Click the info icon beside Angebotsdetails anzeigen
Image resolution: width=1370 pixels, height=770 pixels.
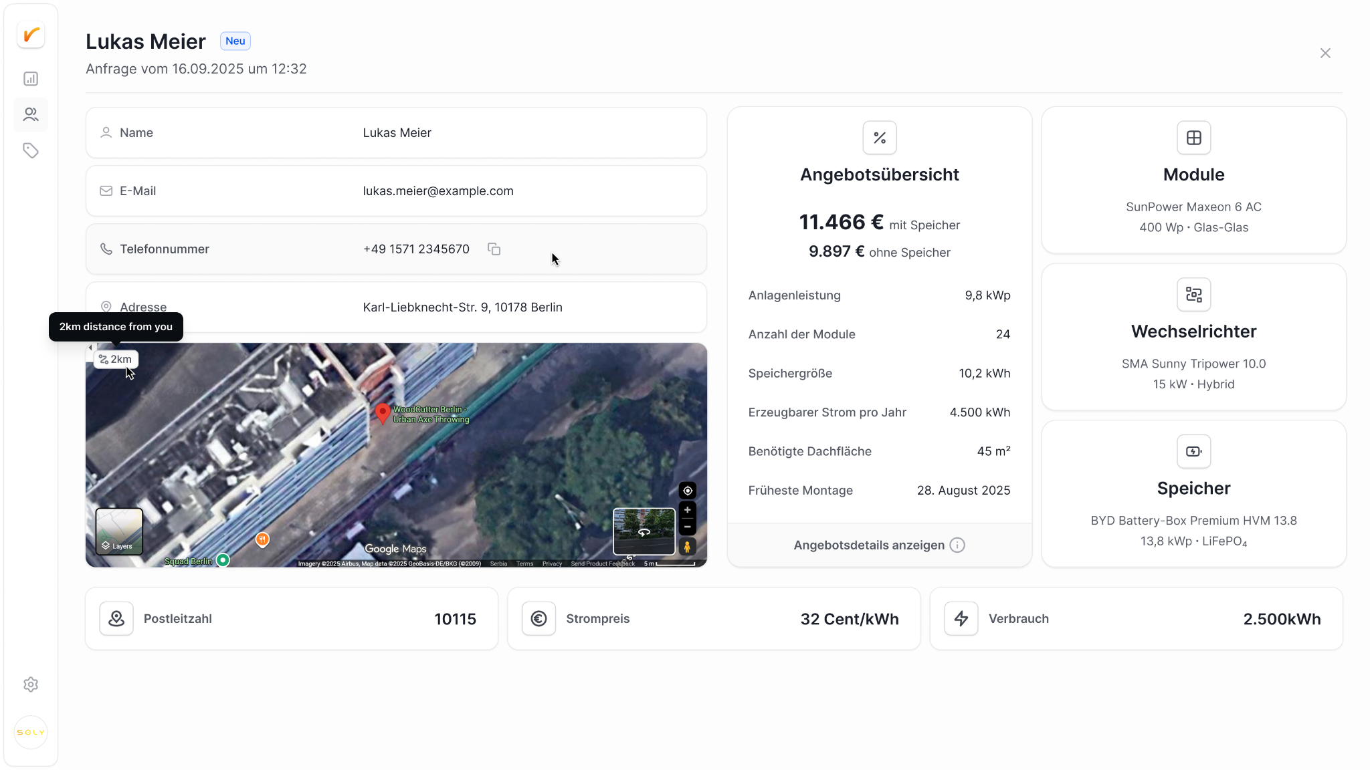click(957, 545)
